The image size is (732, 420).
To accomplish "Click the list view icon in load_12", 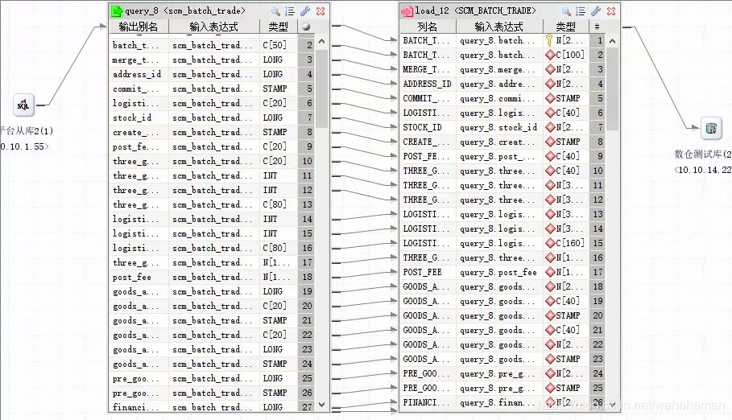I will tap(581, 11).
